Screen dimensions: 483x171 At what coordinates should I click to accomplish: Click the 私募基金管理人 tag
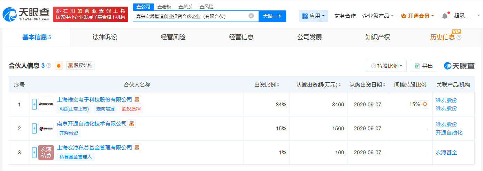pyautogui.click(x=76, y=157)
